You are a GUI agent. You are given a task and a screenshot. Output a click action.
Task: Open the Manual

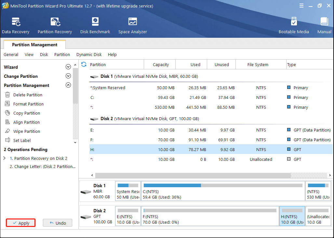click(x=324, y=26)
